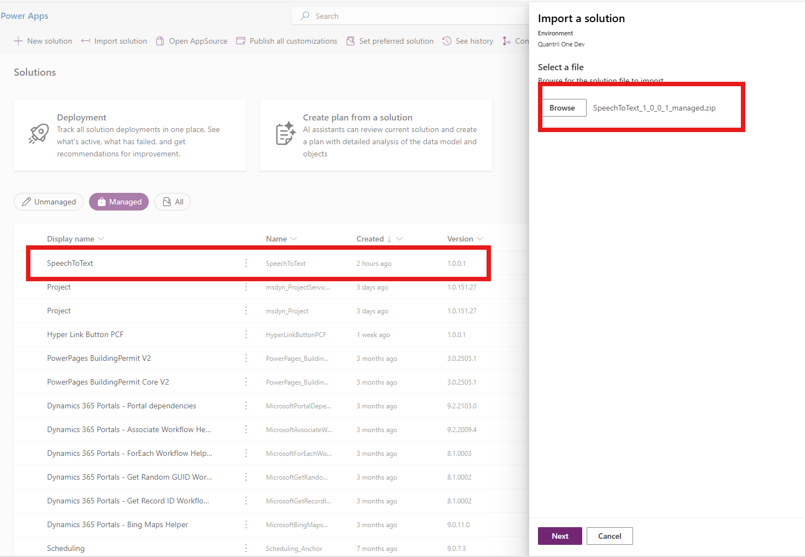Open more options for SpeechToText row
This screenshot has width=805, height=557.
[x=246, y=263]
